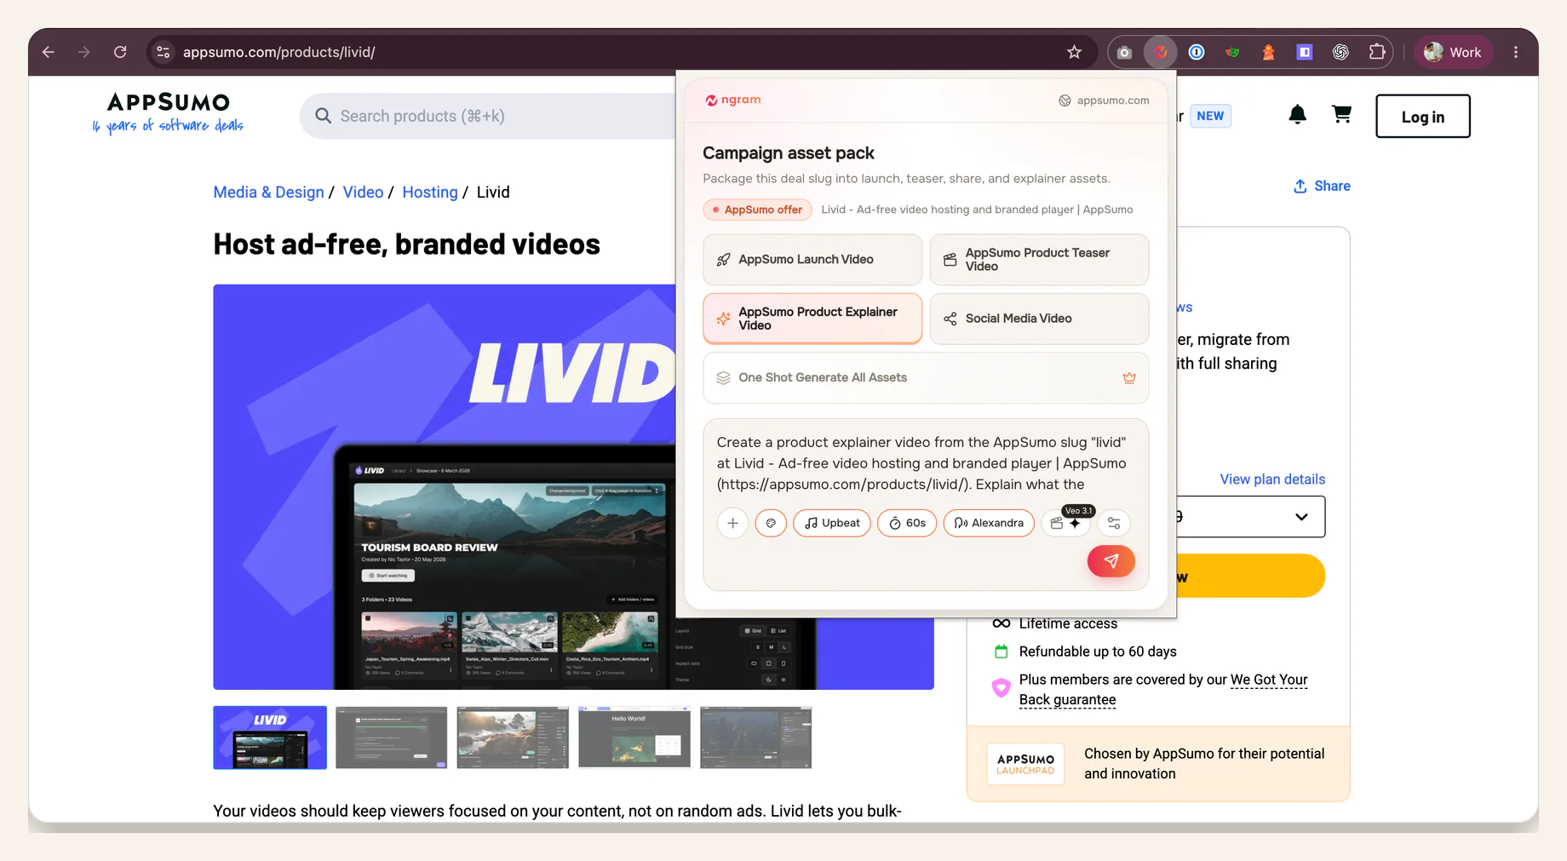This screenshot has width=1567, height=861.
Task: Click View plan details link
Action: tap(1272, 479)
